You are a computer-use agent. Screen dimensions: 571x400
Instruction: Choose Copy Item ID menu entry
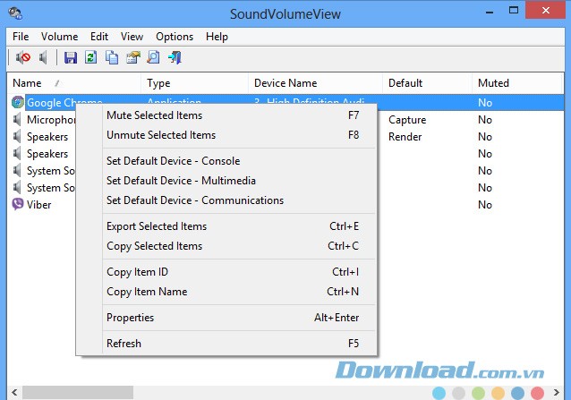click(x=137, y=272)
